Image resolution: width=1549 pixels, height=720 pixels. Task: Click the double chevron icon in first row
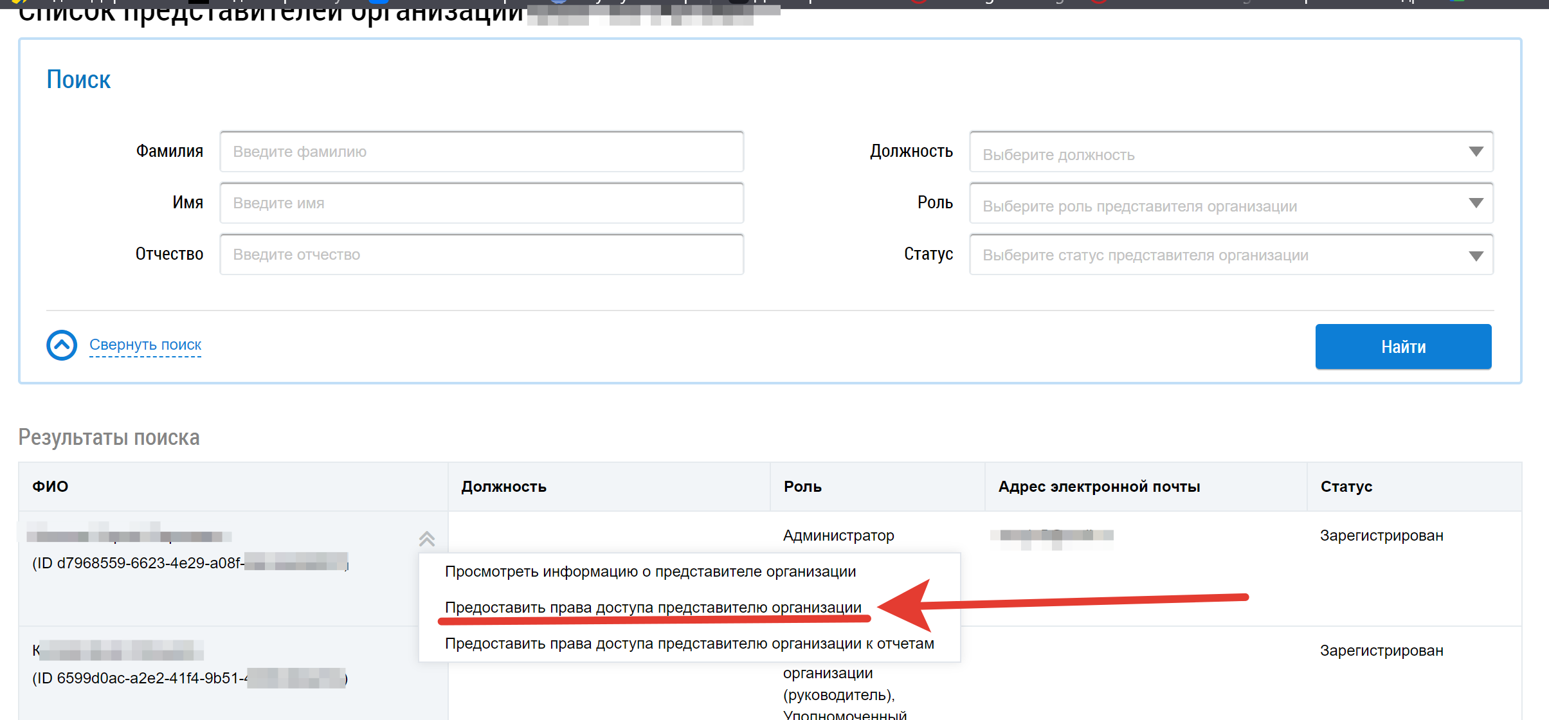click(427, 539)
